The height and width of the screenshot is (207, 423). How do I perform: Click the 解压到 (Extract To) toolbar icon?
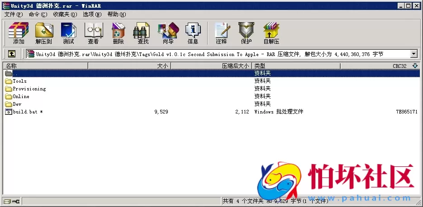tap(44, 30)
